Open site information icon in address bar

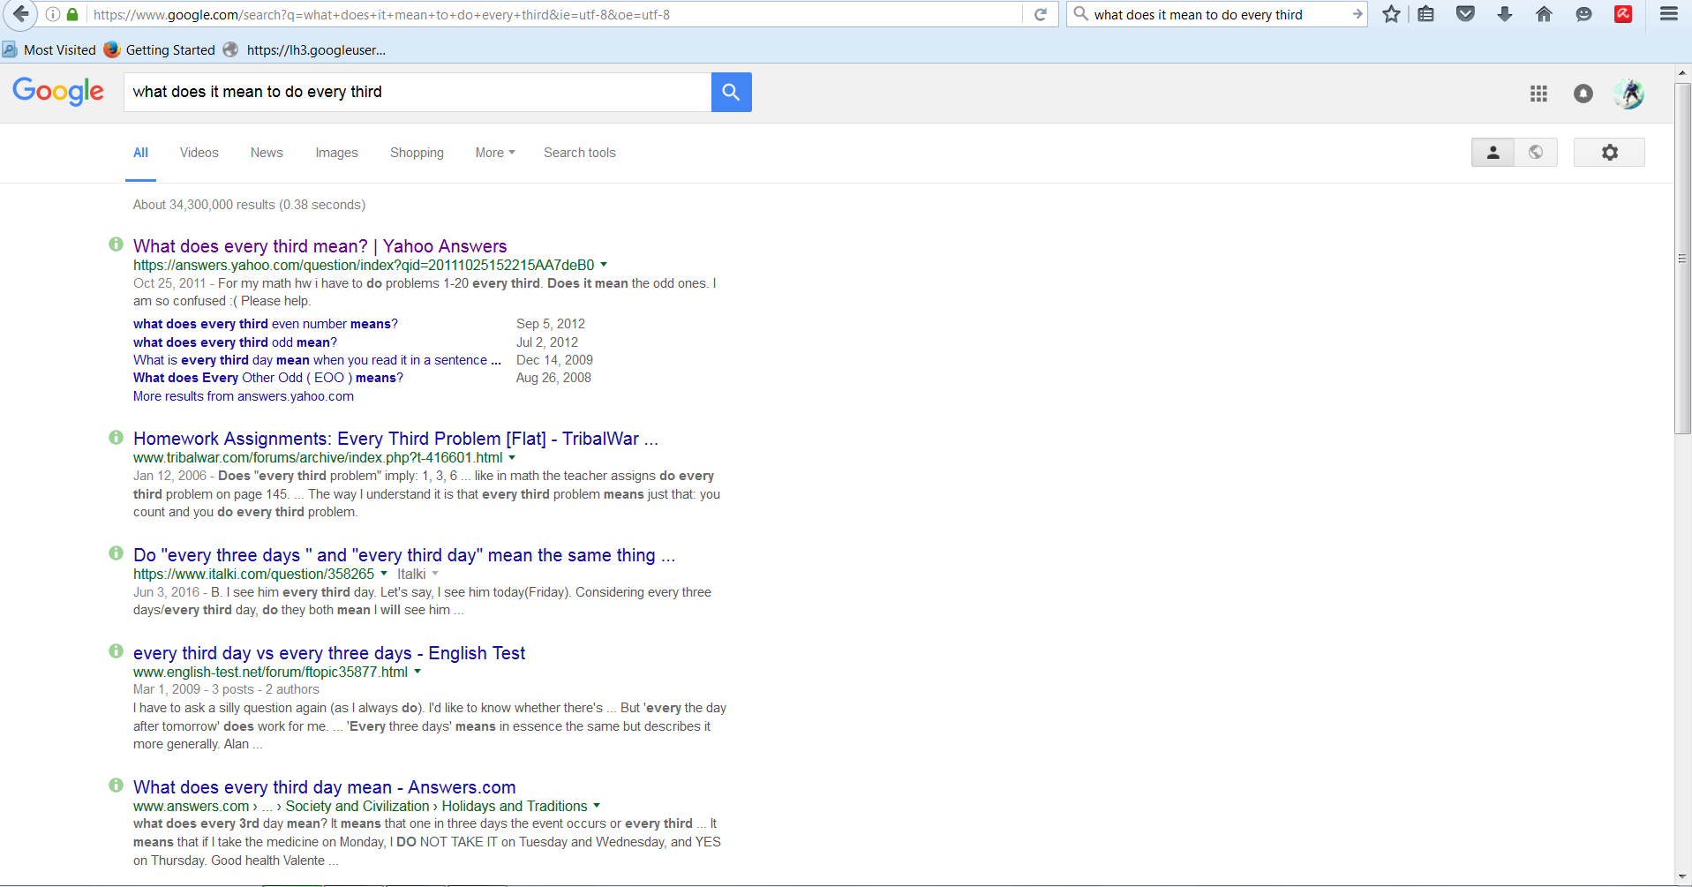click(53, 14)
